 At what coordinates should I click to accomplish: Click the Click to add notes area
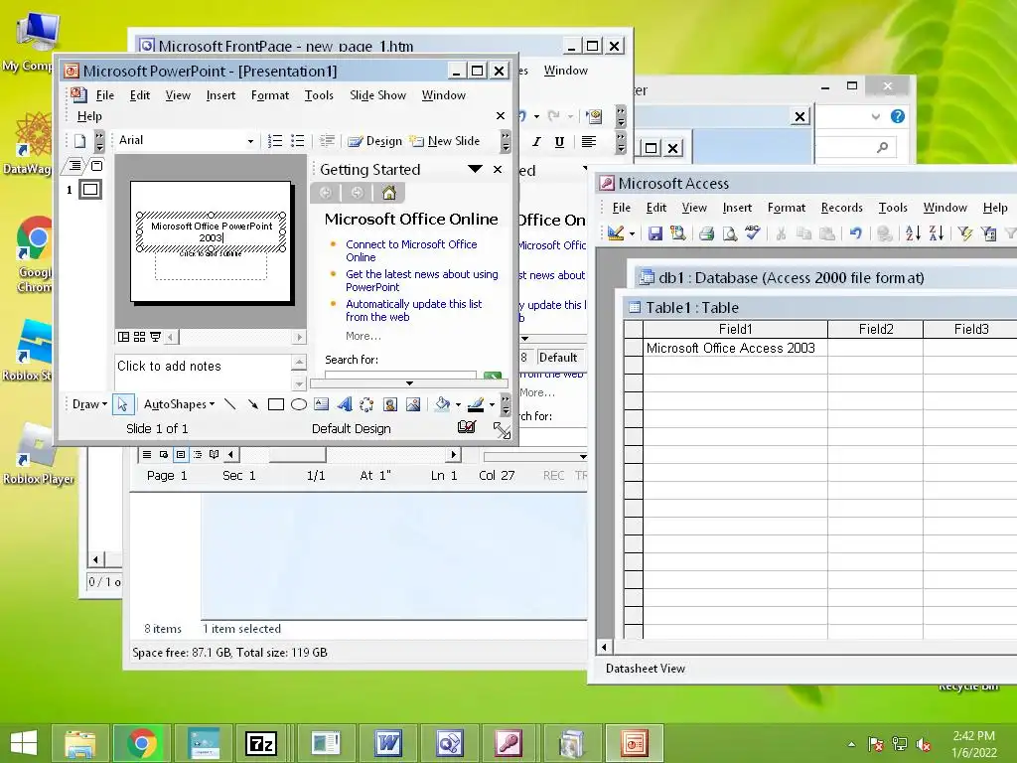click(x=203, y=372)
